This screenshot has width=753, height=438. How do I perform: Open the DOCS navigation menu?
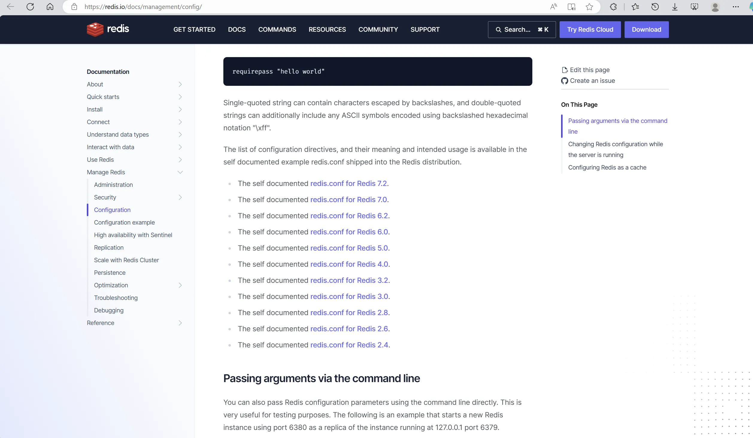click(237, 30)
